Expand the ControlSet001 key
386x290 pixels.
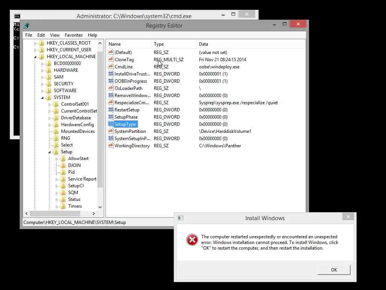(x=49, y=105)
